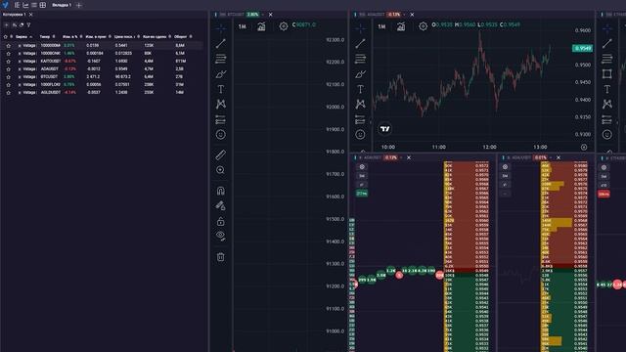Select pattern tool in BTCUSDT chart
626x352 pixels.
coord(220,105)
